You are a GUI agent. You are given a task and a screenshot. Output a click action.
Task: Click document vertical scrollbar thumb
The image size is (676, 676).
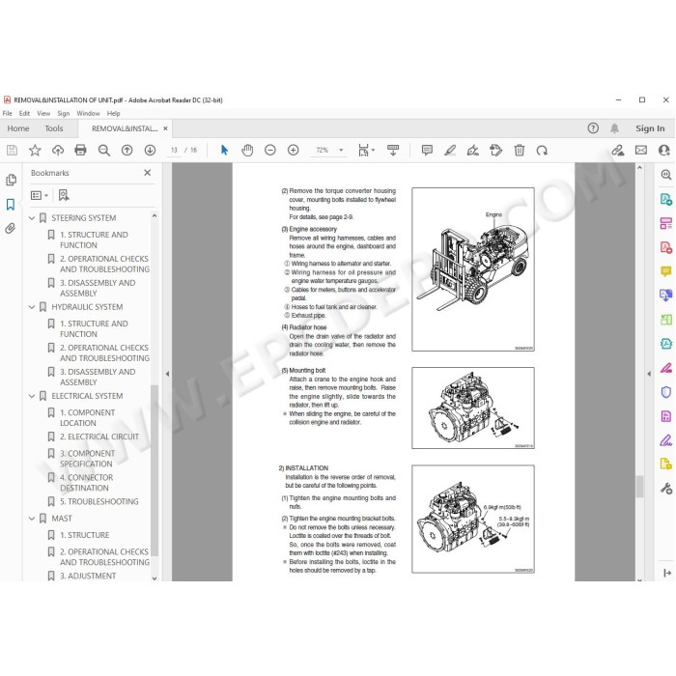(639, 487)
